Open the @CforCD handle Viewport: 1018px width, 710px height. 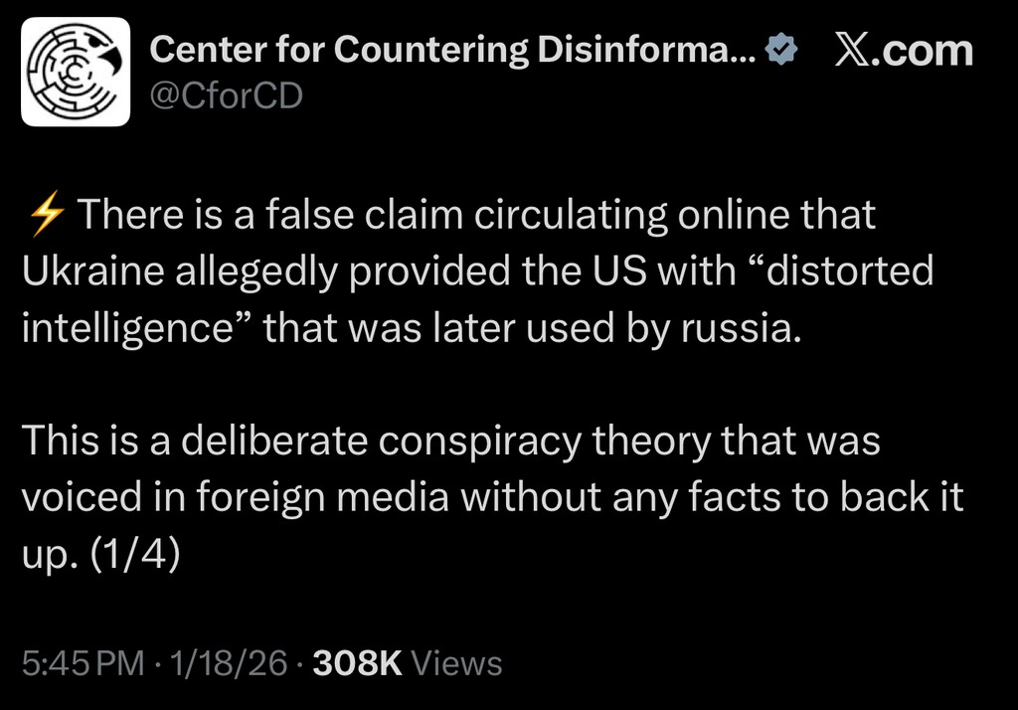[225, 95]
